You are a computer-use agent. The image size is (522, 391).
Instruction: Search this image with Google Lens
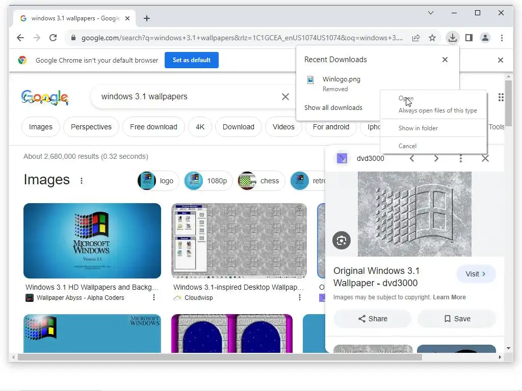point(342,240)
